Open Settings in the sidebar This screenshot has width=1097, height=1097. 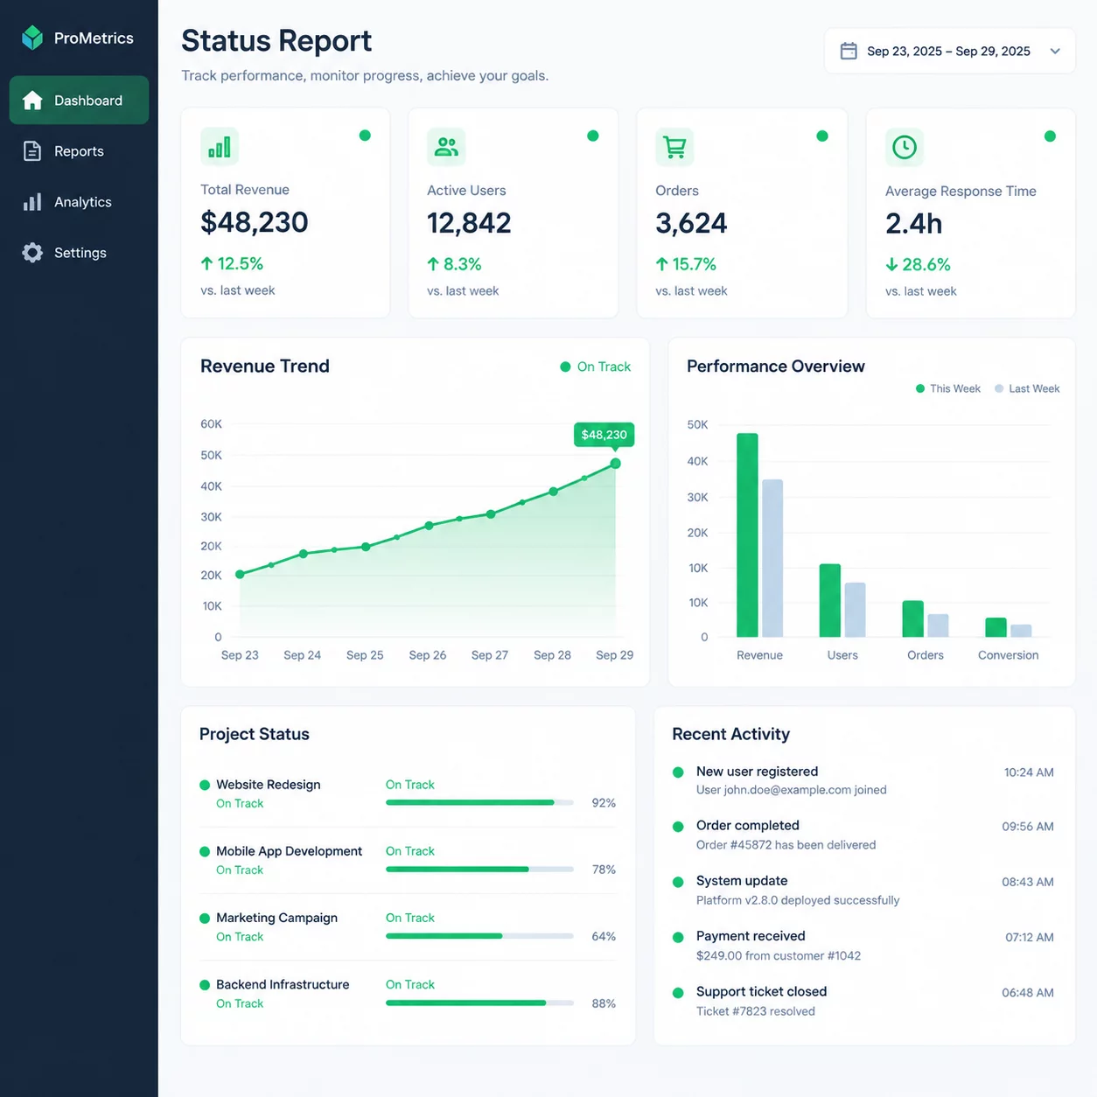click(x=79, y=253)
